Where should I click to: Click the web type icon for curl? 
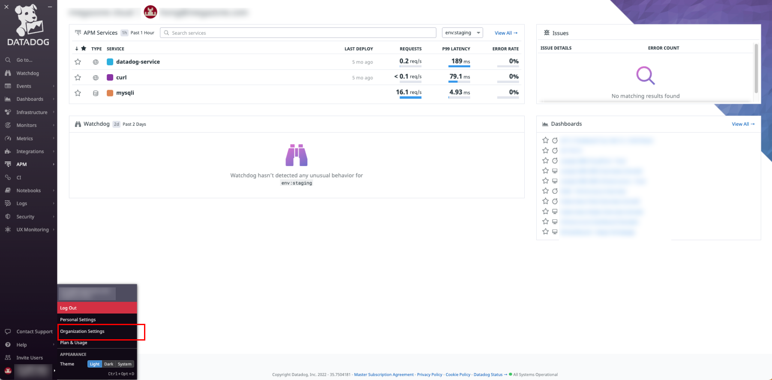[96, 78]
